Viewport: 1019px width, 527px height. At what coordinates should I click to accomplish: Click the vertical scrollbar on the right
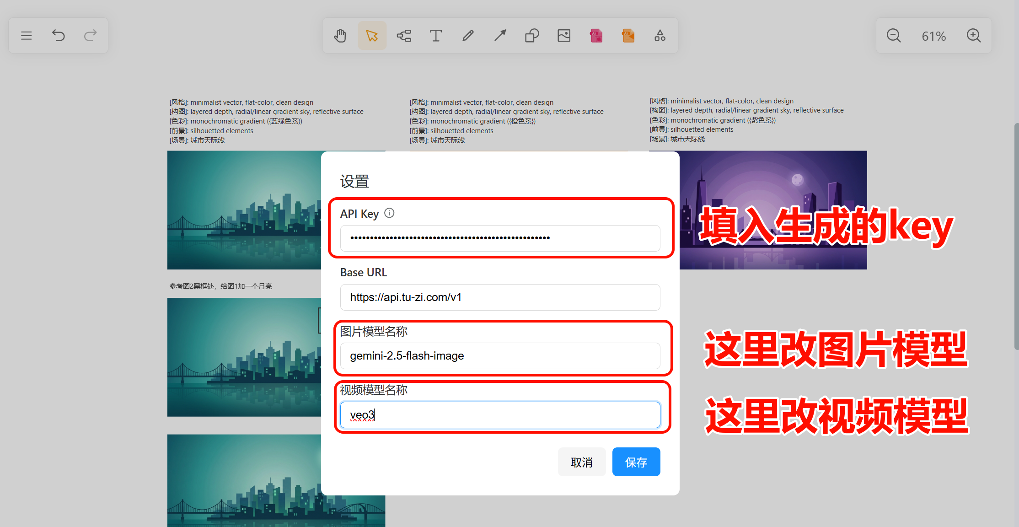tap(1016, 237)
